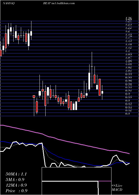
Task: Click the <<Live MACD label
Action: [x=117, y=188]
